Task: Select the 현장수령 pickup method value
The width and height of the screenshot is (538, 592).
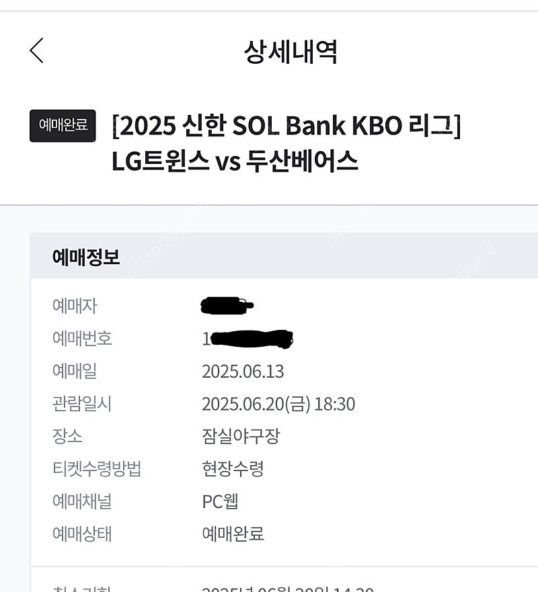Action: (x=233, y=469)
